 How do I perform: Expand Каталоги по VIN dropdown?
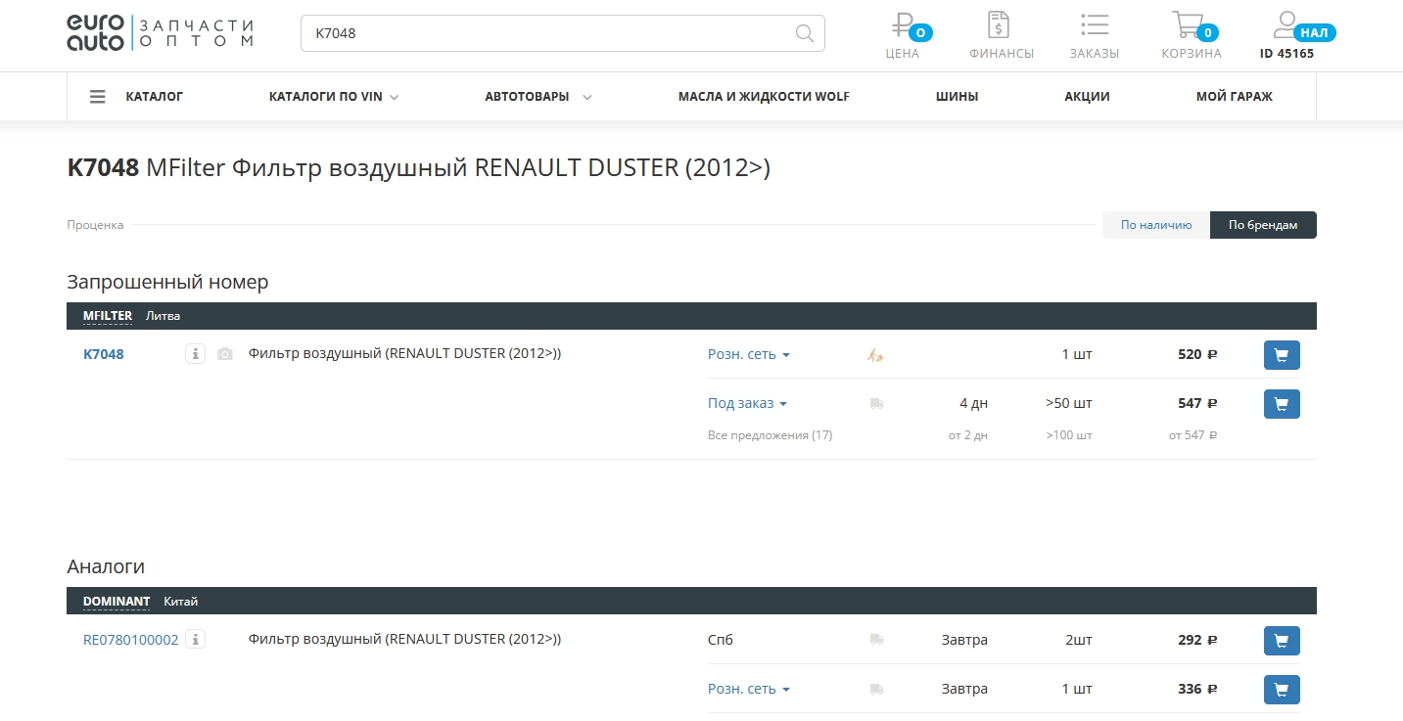334,97
